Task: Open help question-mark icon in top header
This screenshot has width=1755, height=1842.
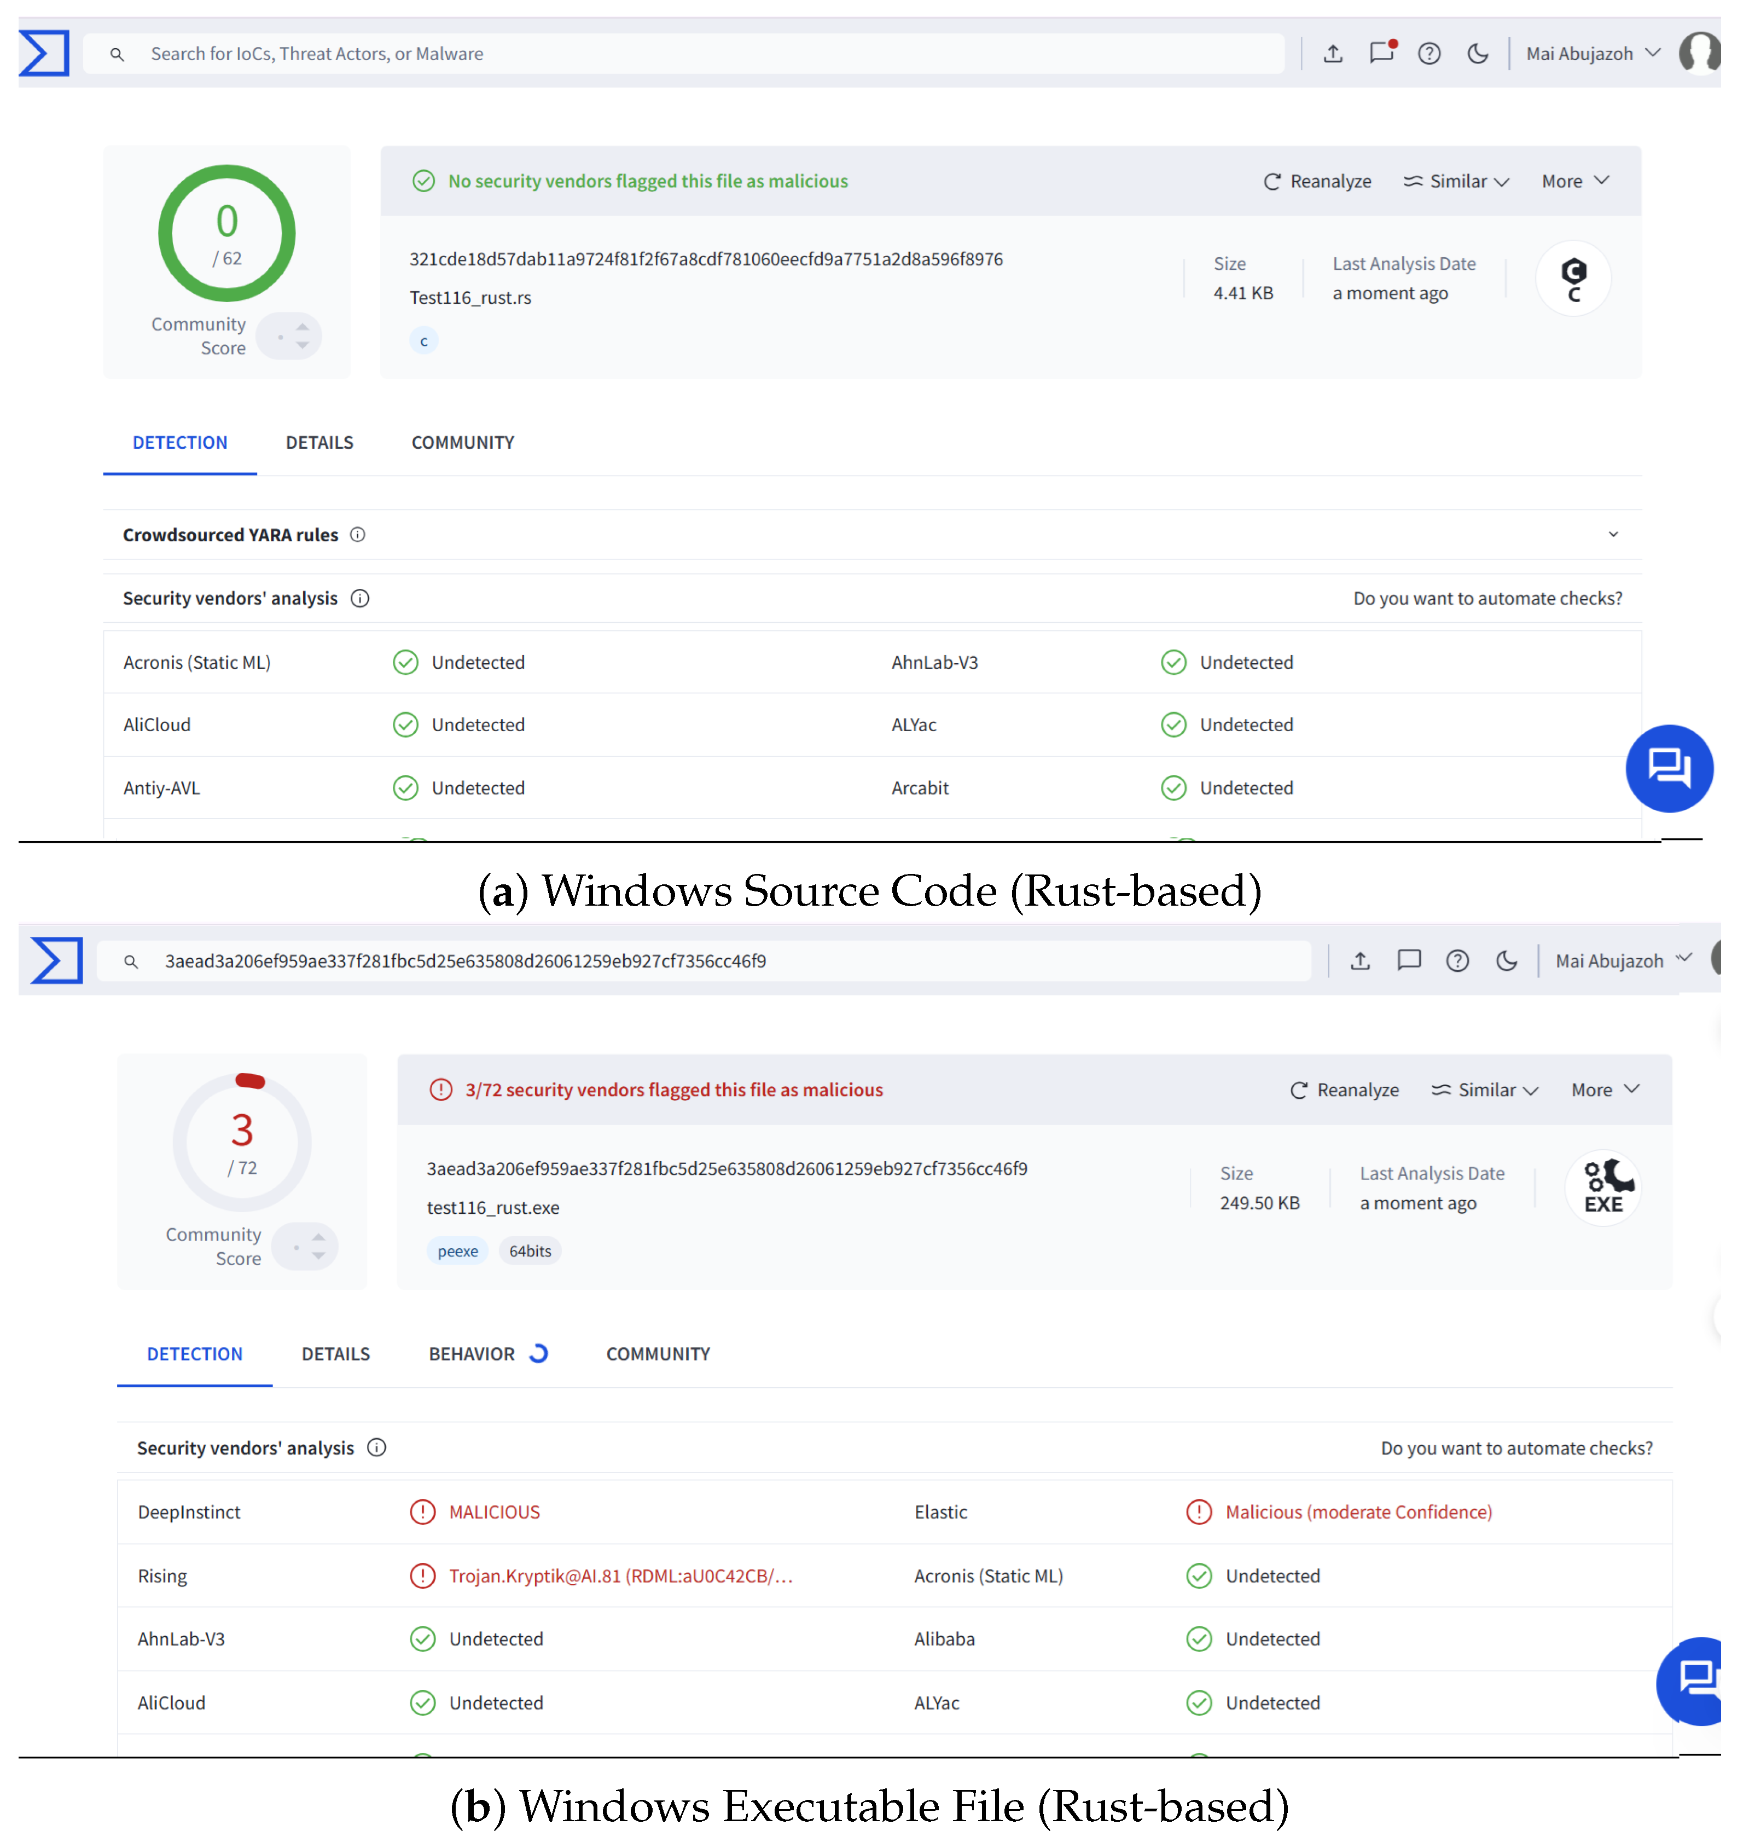Action: [1429, 53]
